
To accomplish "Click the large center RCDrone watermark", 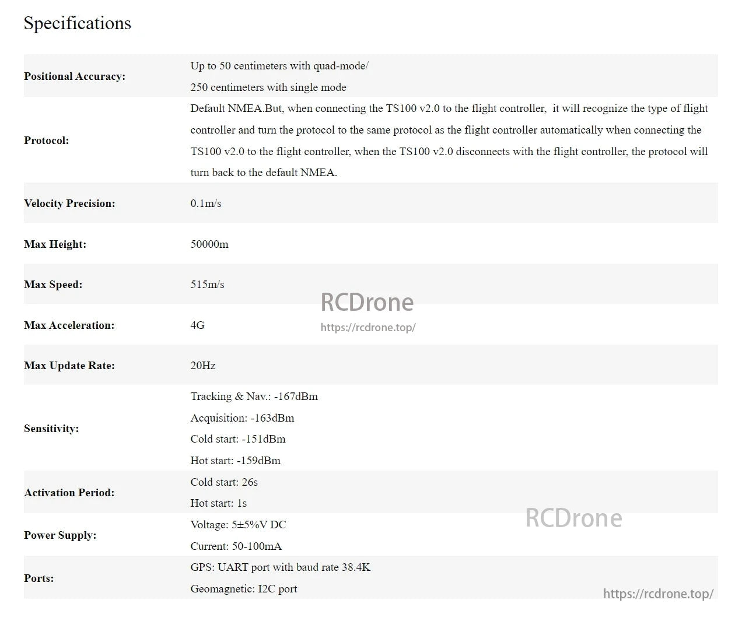I will tap(367, 302).
